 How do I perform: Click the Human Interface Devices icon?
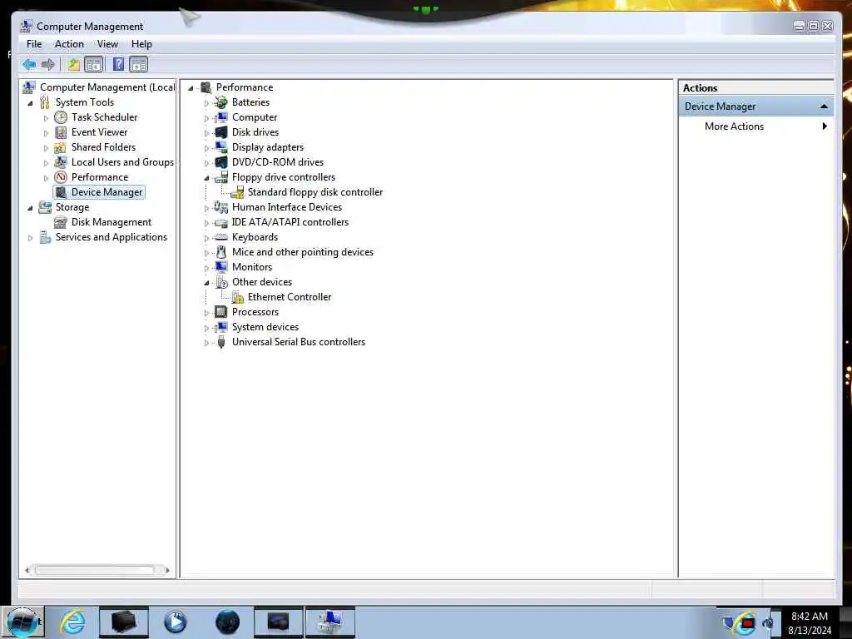pyautogui.click(x=220, y=207)
